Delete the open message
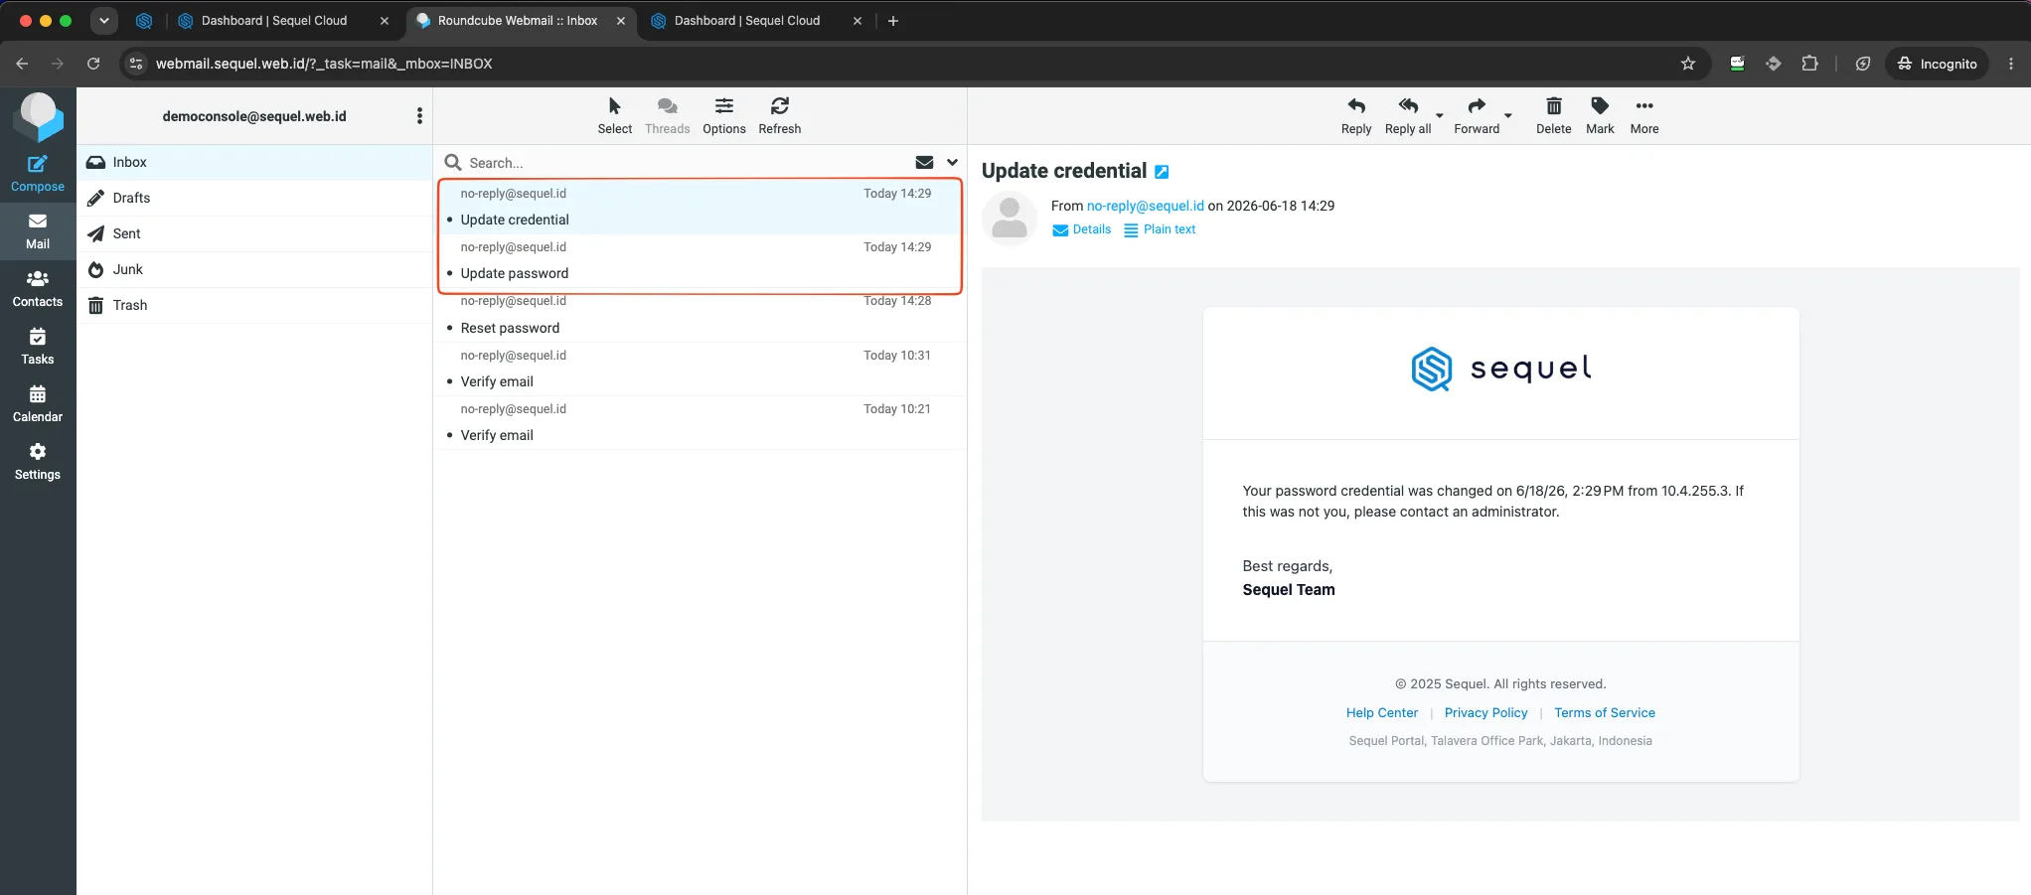Viewport: 2031px width, 895px height. pos(1553,116)
